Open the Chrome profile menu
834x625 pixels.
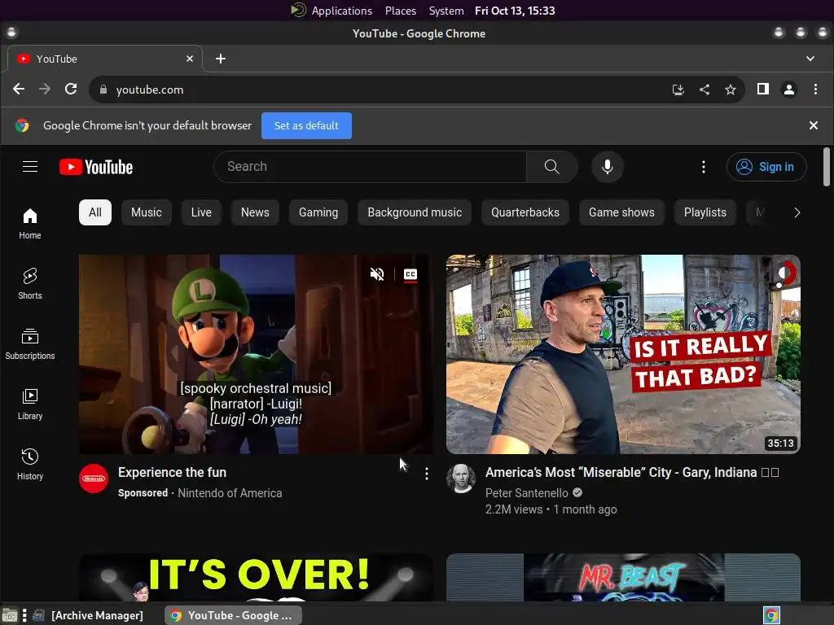click(x=788, y=90)
